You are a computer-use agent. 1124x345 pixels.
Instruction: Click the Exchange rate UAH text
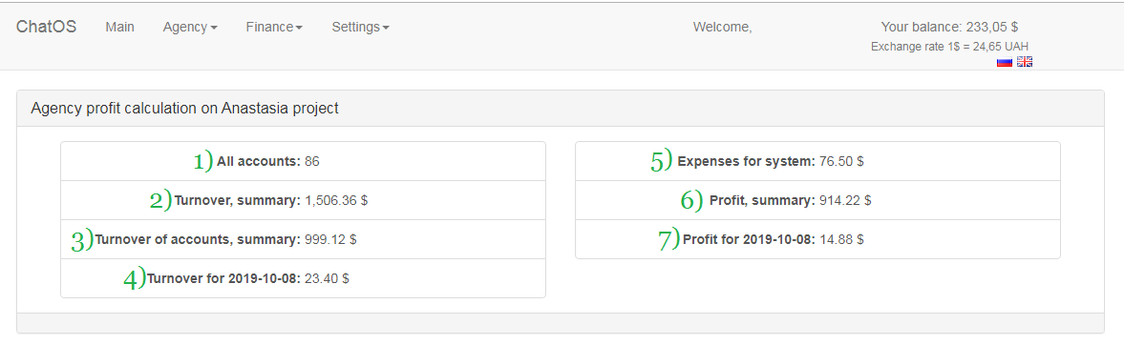[949, 47]
